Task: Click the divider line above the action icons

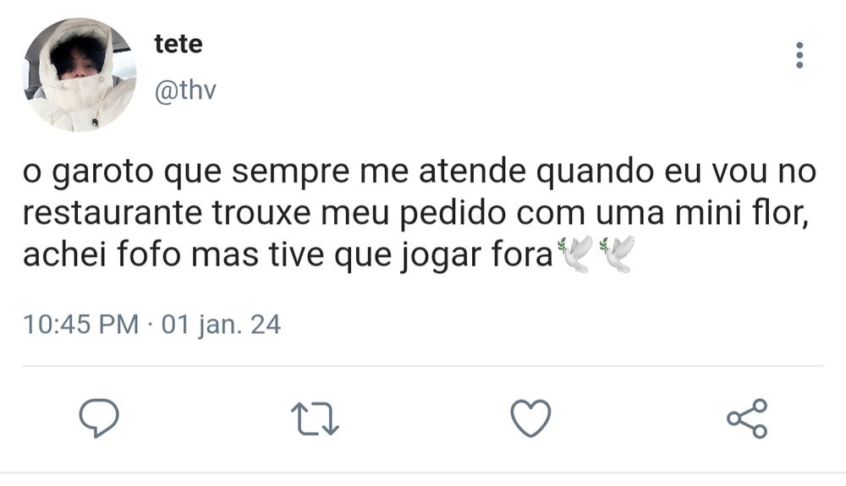Action: pyautogui.click(x=422, y=366)
